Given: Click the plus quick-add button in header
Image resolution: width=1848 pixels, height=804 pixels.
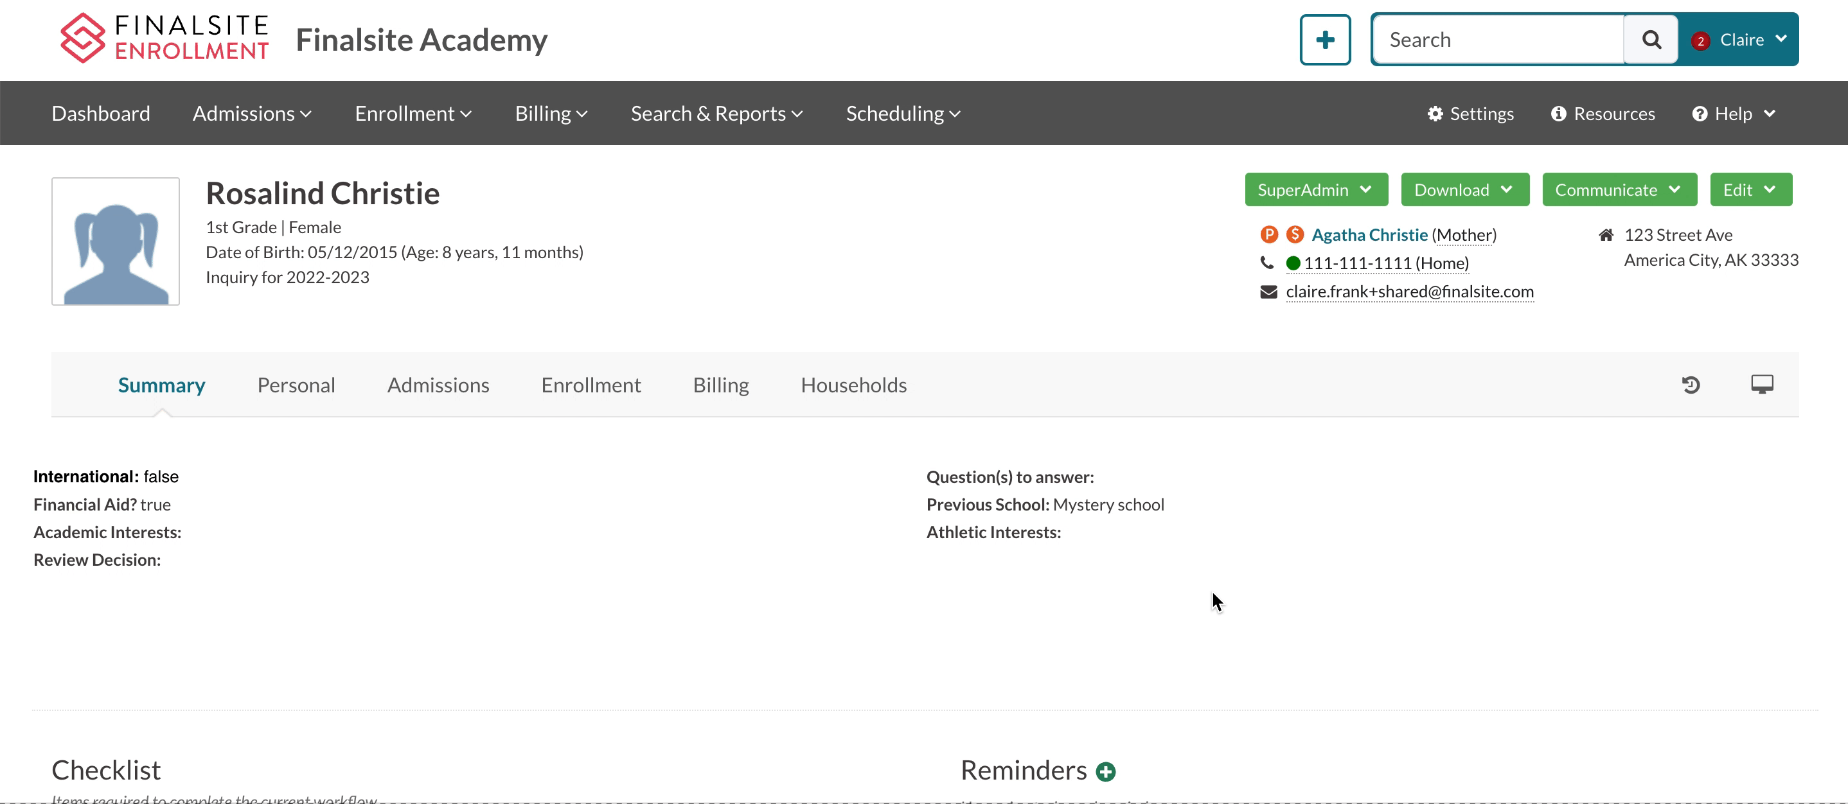Looking at the screenshot, I should (1324, 39).
